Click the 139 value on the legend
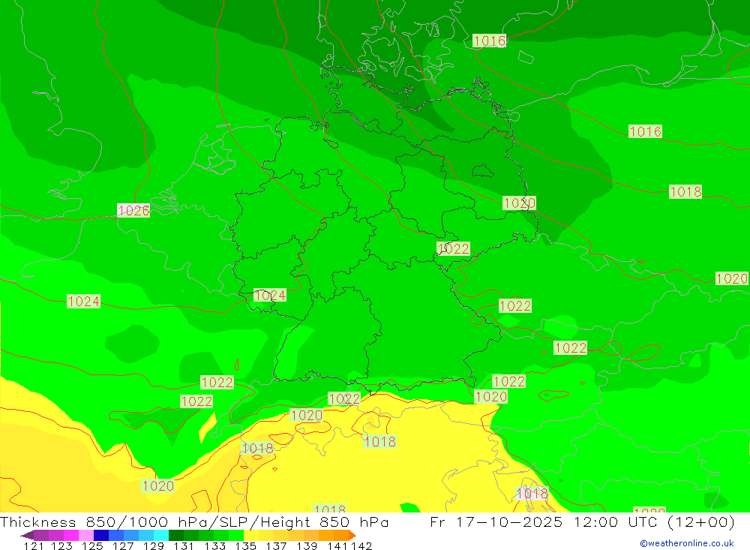Image resolution: width=750 pixels, height=550 pixels. tap(307, 545)
